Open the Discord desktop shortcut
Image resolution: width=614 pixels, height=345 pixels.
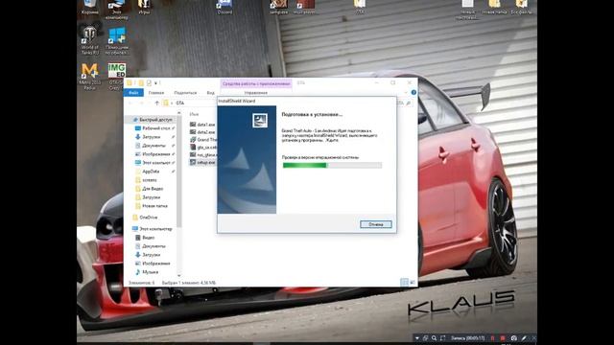(224, 7)
